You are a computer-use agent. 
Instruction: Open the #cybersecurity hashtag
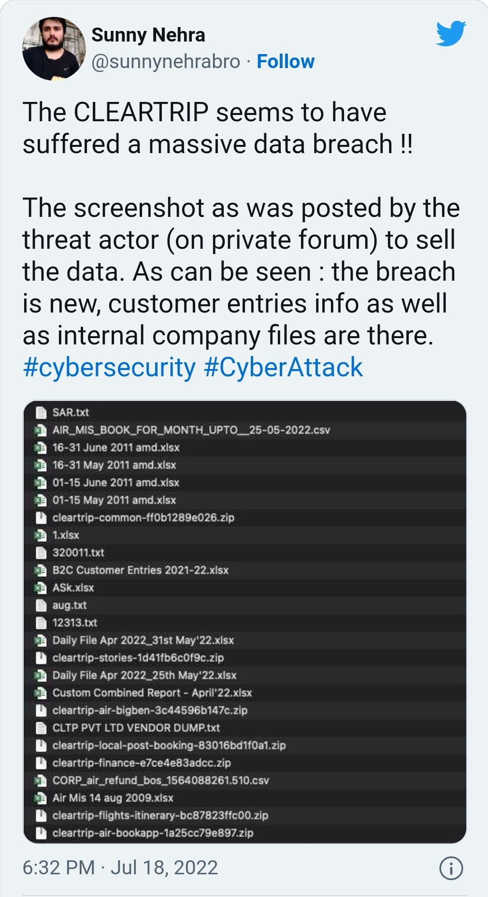tap(109, 367)
